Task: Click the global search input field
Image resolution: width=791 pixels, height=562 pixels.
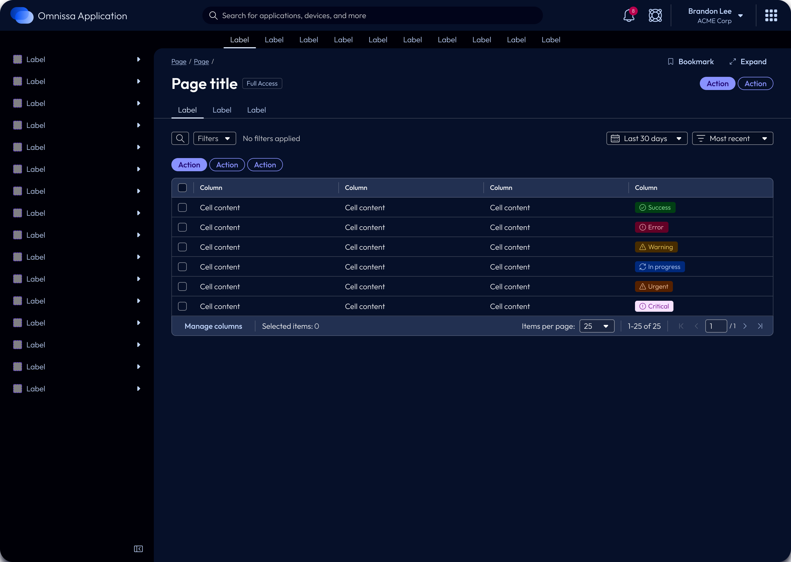Action: pyautogui.click(x=372, y=16)
